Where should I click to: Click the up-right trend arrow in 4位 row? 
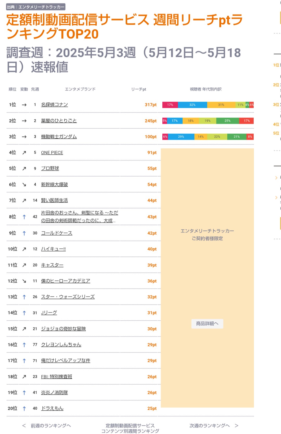coord(24,153)
